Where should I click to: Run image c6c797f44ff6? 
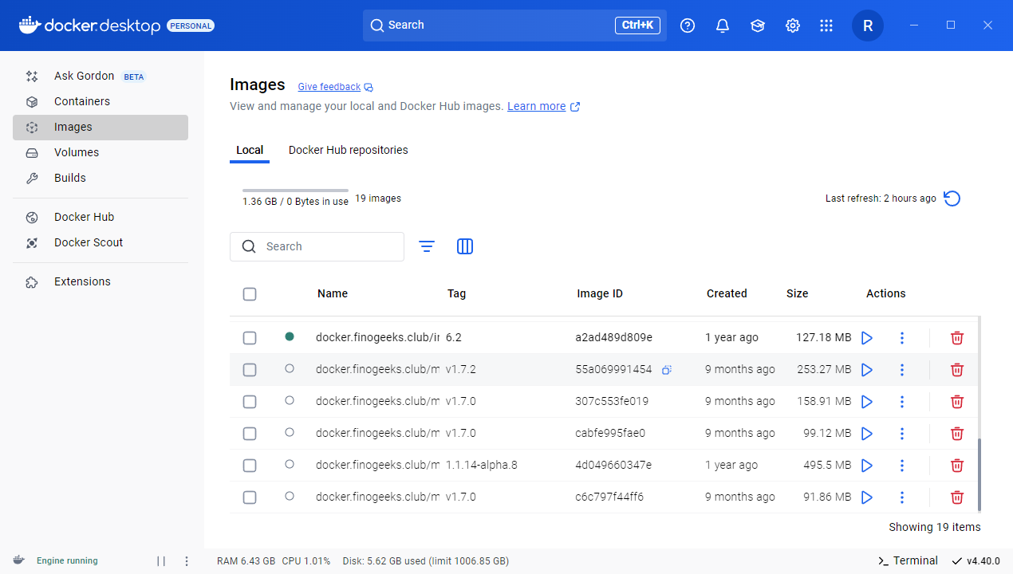click(867, 497)
